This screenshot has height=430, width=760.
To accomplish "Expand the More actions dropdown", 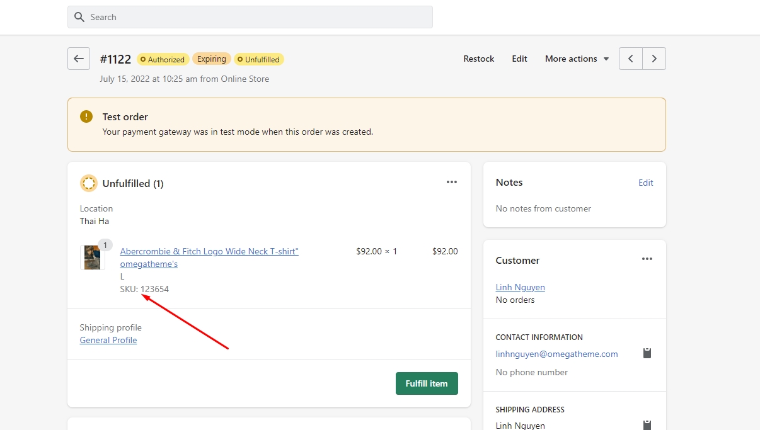I will pyautogui.click(x=577, y=59).
